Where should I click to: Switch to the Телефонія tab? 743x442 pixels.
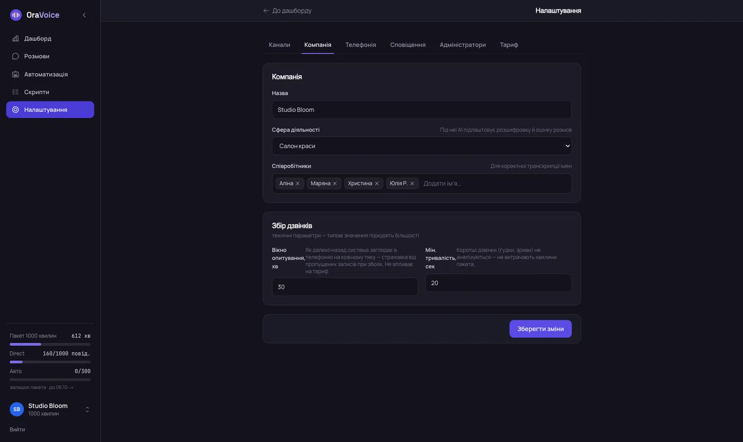361,45
